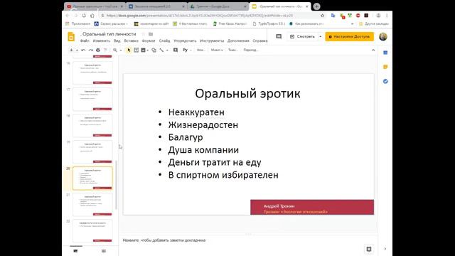Open Google account avatar
This screenshot has height=256, width=455.
(383, 36)
